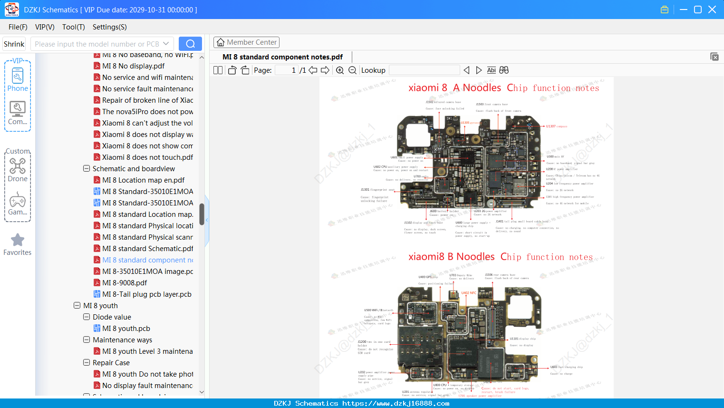Collapse the MI 8 youth folder
Viewport: 724px width, 408px height.
77,305
